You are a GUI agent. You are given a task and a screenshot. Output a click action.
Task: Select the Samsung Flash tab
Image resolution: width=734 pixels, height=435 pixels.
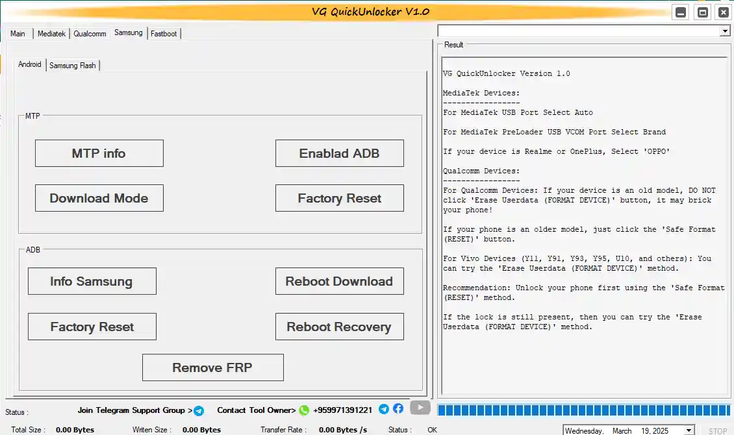[x=73, y=65]
